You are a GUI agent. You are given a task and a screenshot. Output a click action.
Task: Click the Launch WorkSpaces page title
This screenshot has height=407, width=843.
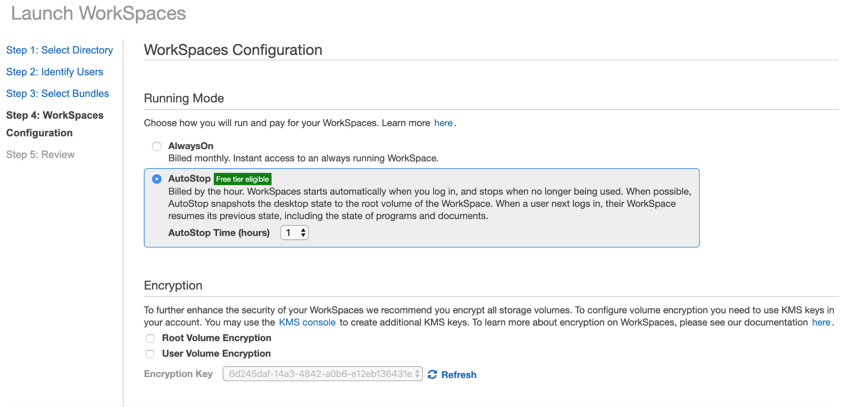98,13
